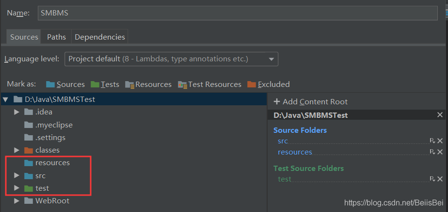This screenshot has width=448, height=212.
Task: Mark folder as Test Resources
Action: [x=209, y=85]
